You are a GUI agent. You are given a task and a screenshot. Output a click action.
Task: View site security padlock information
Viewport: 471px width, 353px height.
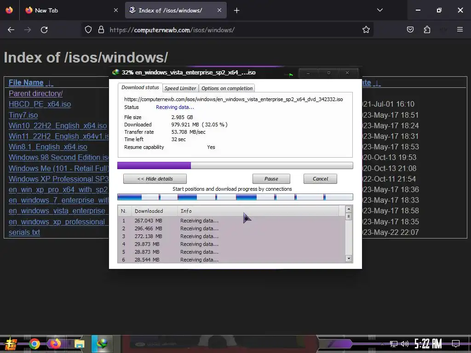[x=101, y=30]
